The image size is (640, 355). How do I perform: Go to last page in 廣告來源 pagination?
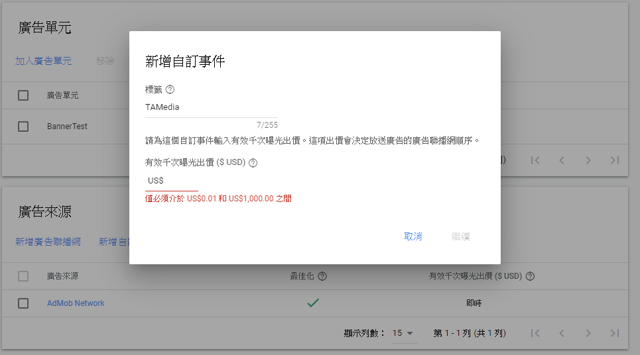pos(615,333)
